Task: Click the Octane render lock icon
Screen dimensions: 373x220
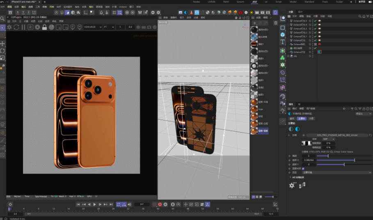Action: tap(45, 27)
